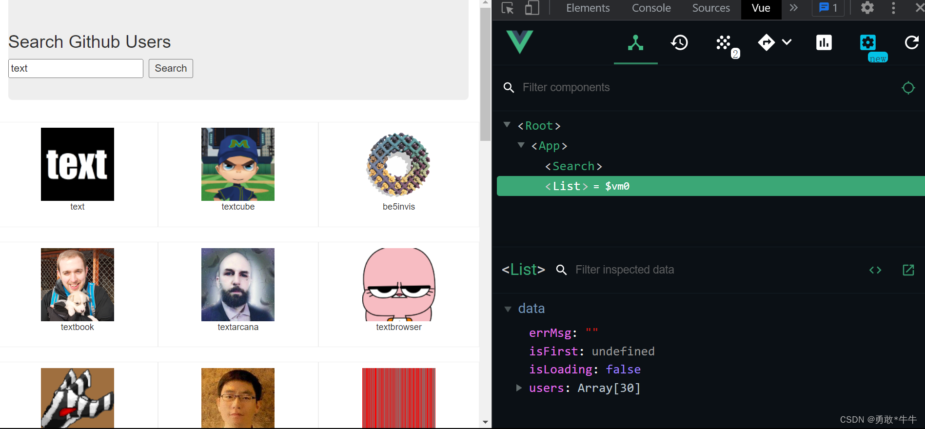The height and width of the screenshot is (429, 925).
Task: Switch to the Console tab
Action: (x=651, y=8)
